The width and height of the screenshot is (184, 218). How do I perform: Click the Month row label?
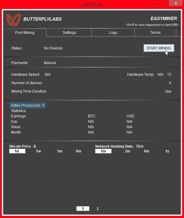tap(16, 132)
